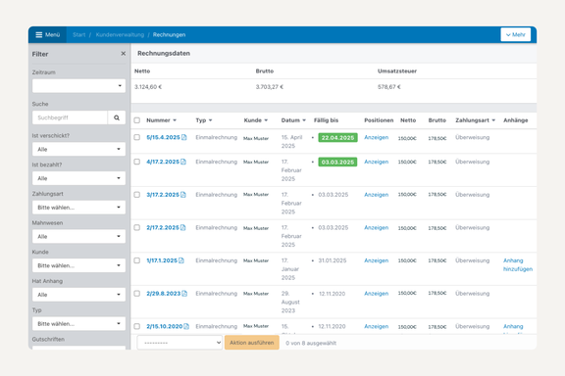This screenshot has height=376, width=565.
Task: Sort by the Typ column header
Action: tap(204, 120)
